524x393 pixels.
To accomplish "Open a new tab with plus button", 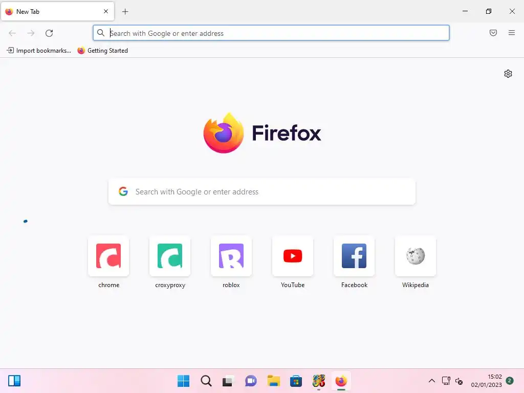I will tap(125, 12).
